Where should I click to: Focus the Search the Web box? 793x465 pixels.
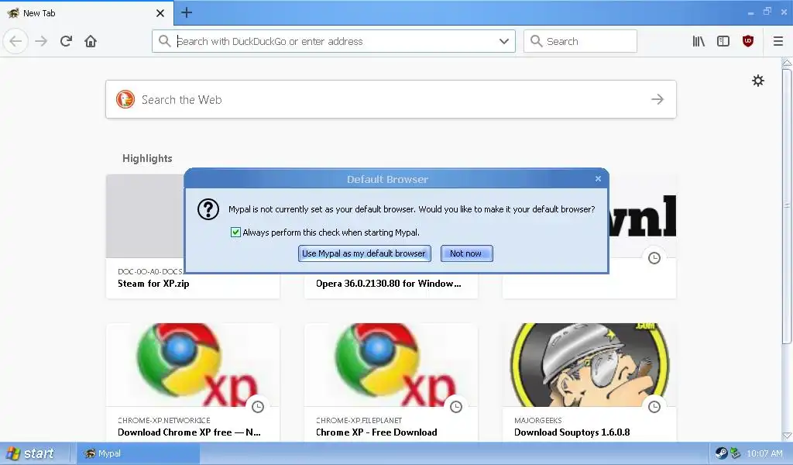(390, 99)
